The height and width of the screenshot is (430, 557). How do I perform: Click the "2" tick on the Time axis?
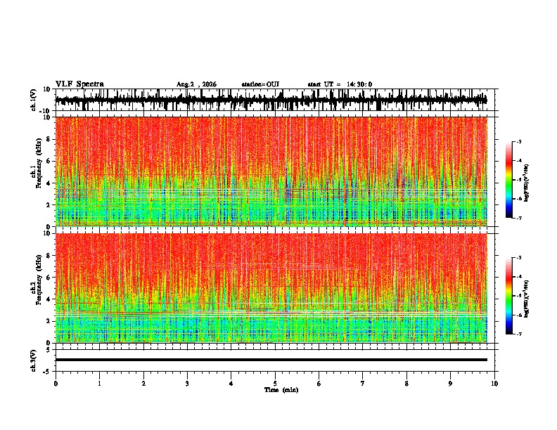pos(143,384)
